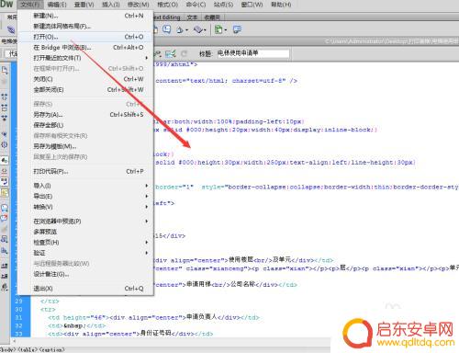Open the 文件(F) menu in the menu bar

point(30,5)
